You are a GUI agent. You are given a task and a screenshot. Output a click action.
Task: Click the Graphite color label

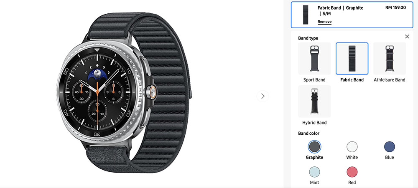[314, 157]
